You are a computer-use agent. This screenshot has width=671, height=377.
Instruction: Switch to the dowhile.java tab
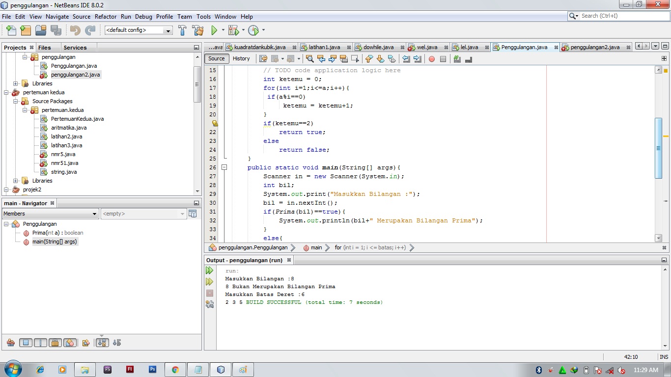point(378,47)
